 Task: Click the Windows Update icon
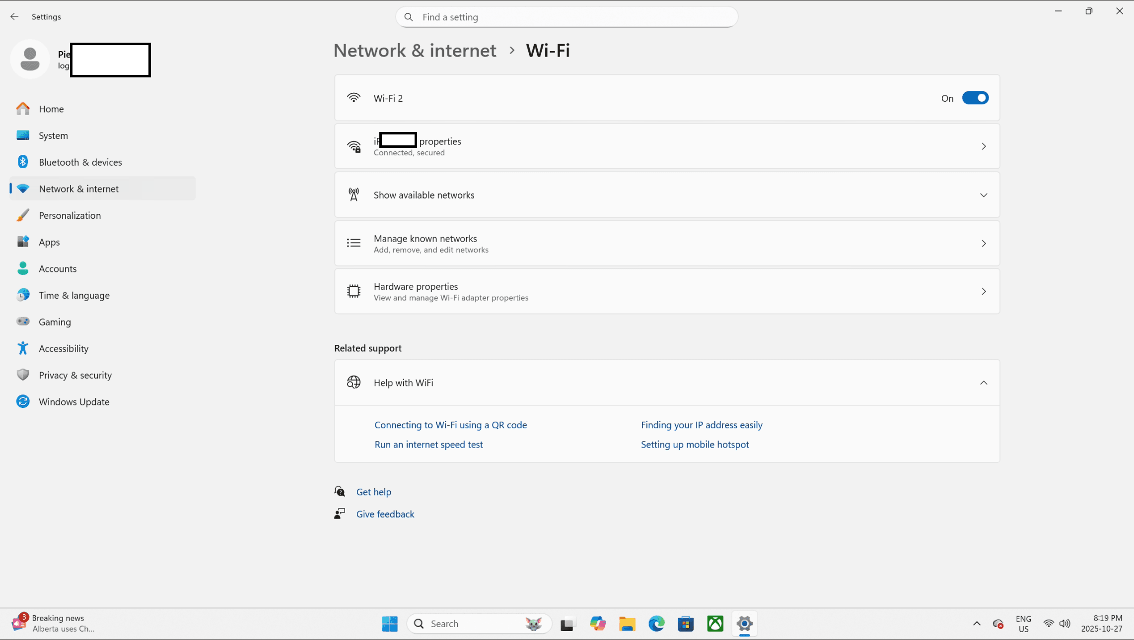click(x=23, y=402)
